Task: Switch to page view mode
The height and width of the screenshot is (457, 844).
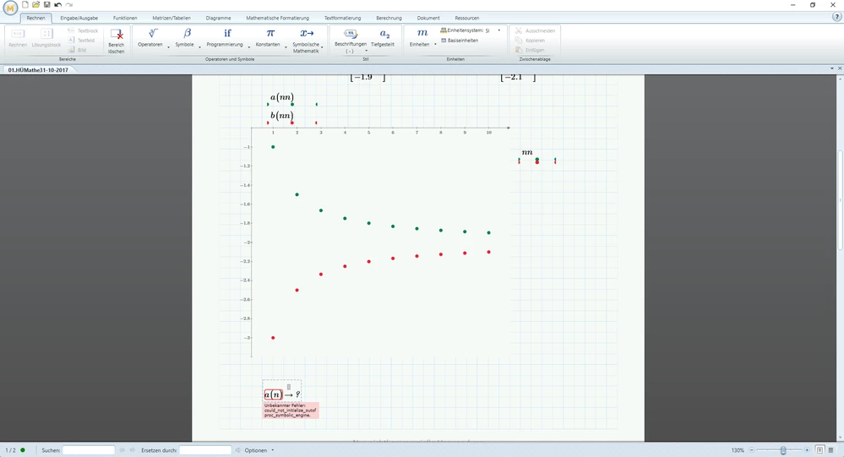Action: point(819,450)
